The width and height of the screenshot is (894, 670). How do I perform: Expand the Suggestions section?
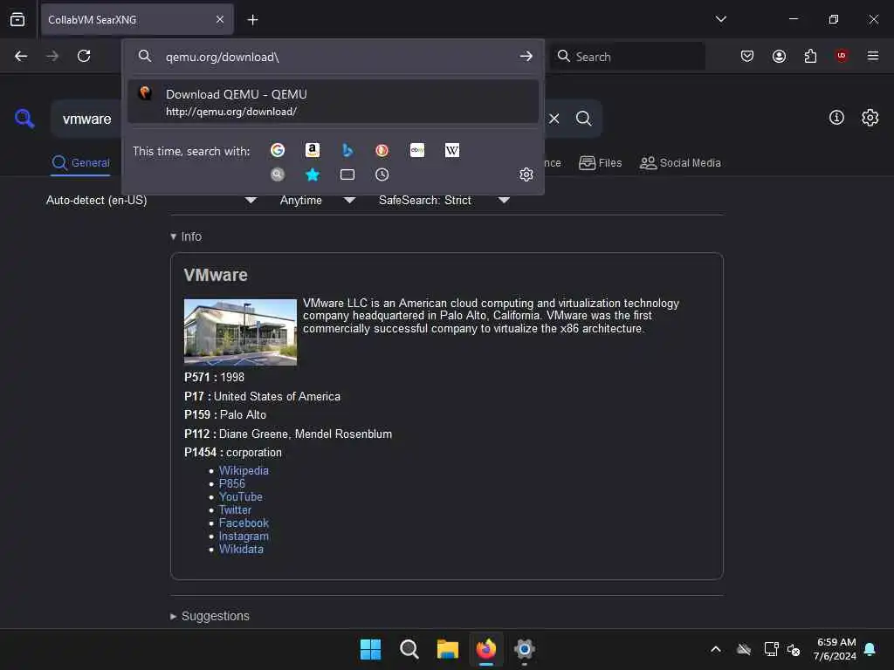point(210,616)
